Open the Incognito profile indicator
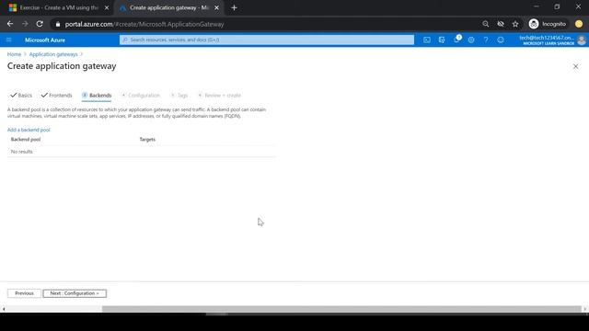This screenshot has height=331, width=589. [x=548, y=24]
